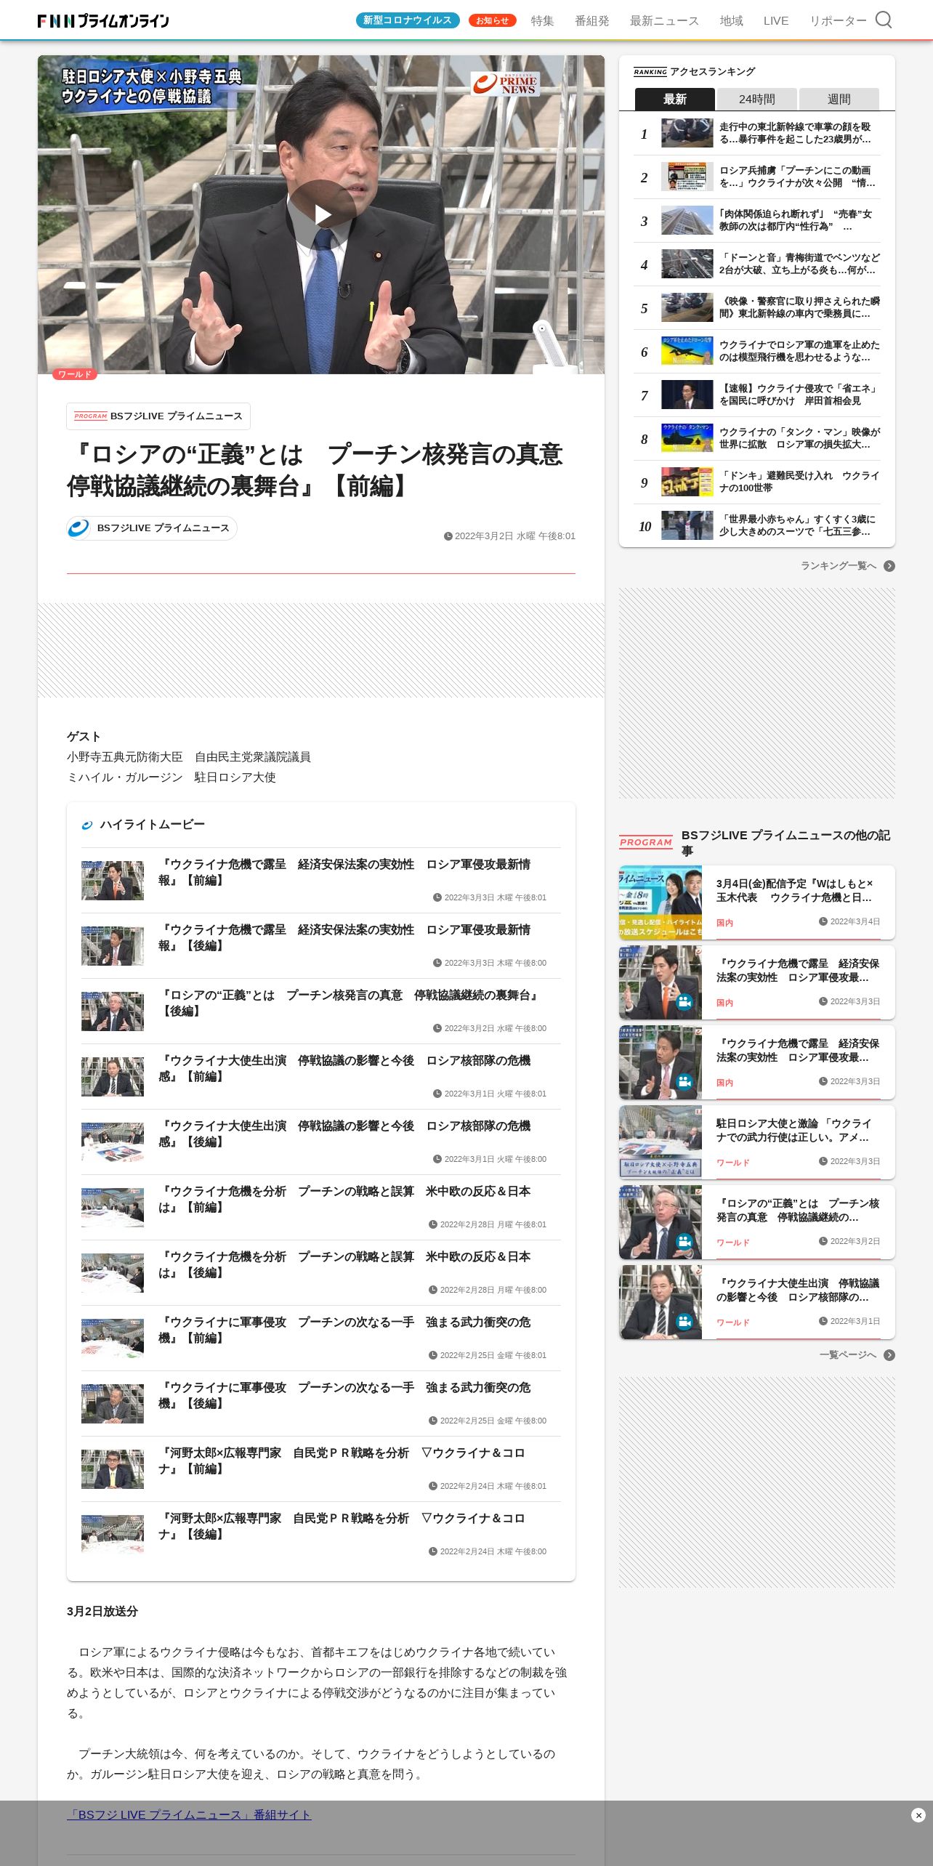Open ranking 9 ドンキ避難民受け入れ article
Viewport: 933px width, 1866px height.
click(757, 482)
